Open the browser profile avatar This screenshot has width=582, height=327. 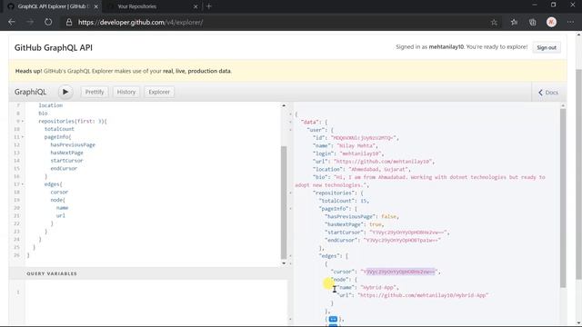[552, 22]
